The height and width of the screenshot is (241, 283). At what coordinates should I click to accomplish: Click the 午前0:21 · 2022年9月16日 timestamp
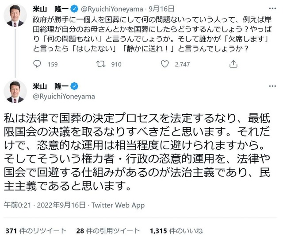point(44,205)
